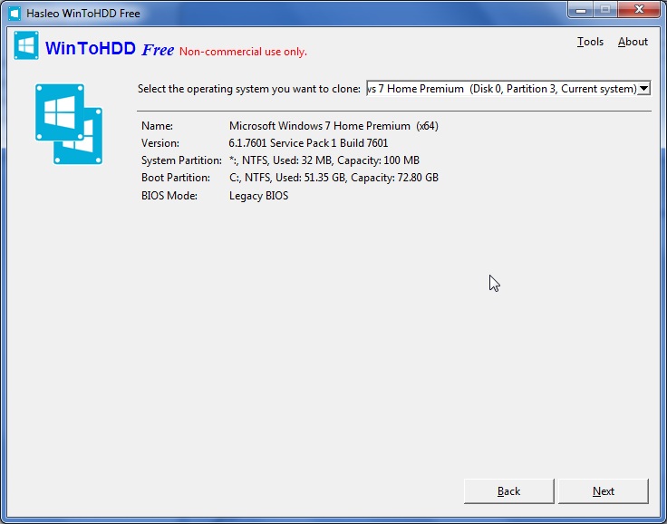The image size is (667, 524).
Task: Expand the operating system dropdown arrow
Action: tap(644, 89)
